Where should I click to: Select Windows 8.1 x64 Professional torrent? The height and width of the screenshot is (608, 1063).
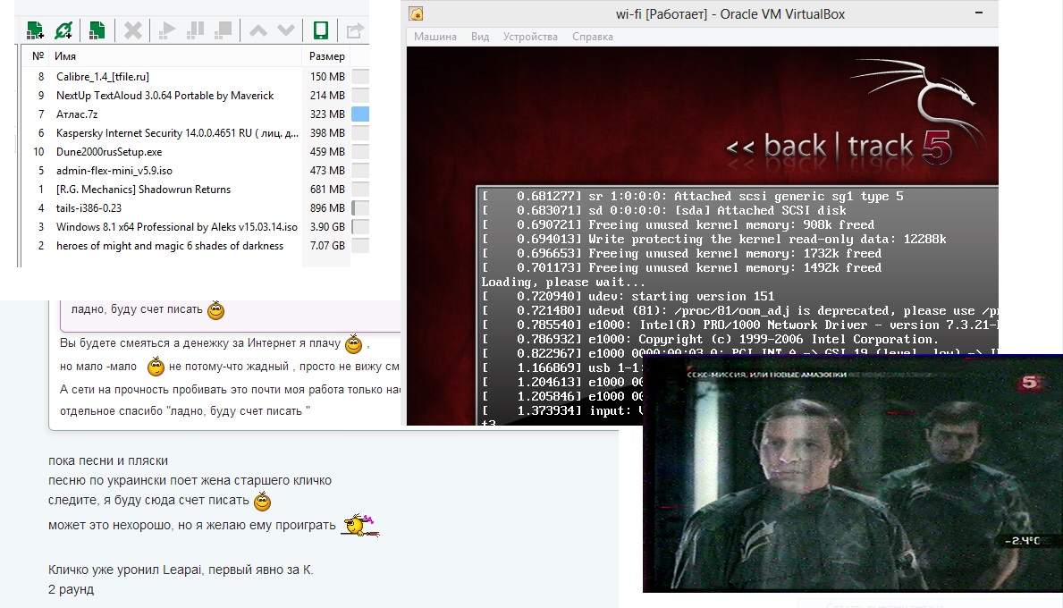coord(195,227)
